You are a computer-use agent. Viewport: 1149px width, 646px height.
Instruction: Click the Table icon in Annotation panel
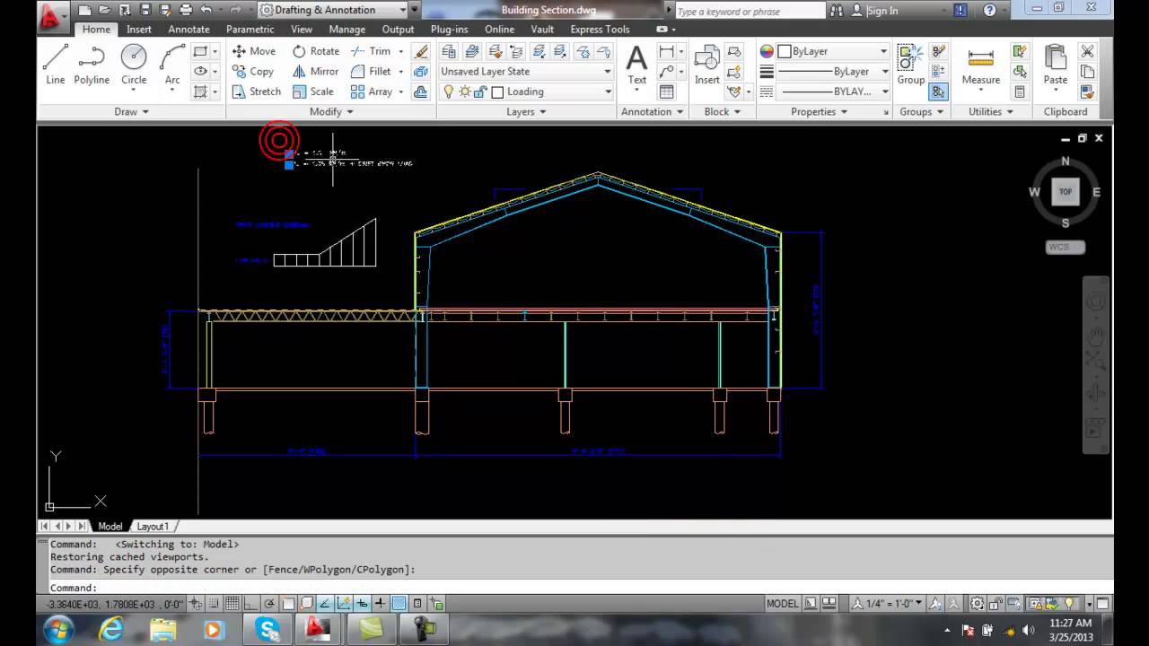tap(666, 92)
